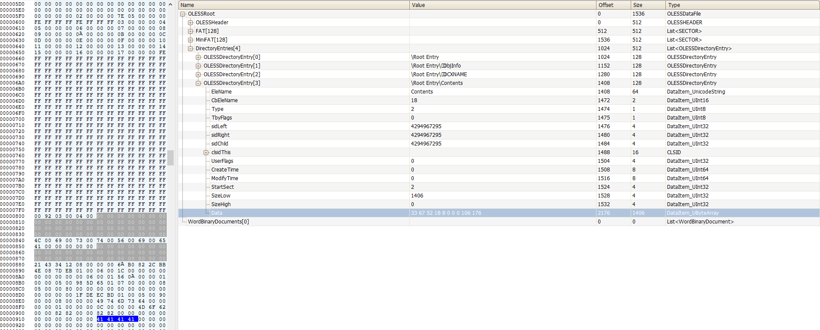Screen dimensions: 820x330
Task: Click the EleName value 'Contents'
Action: coord(422,92)
